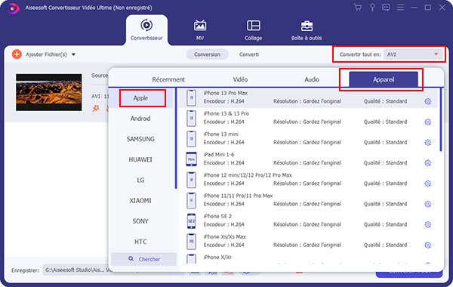Select the Audio format tab

(x=311, y=79)
